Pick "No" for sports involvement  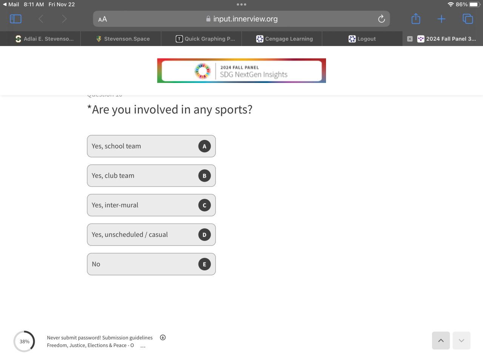[x=151, y=264]
